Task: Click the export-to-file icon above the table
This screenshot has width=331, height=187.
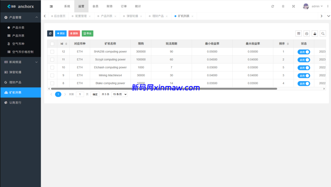Action: click(315, 33)
